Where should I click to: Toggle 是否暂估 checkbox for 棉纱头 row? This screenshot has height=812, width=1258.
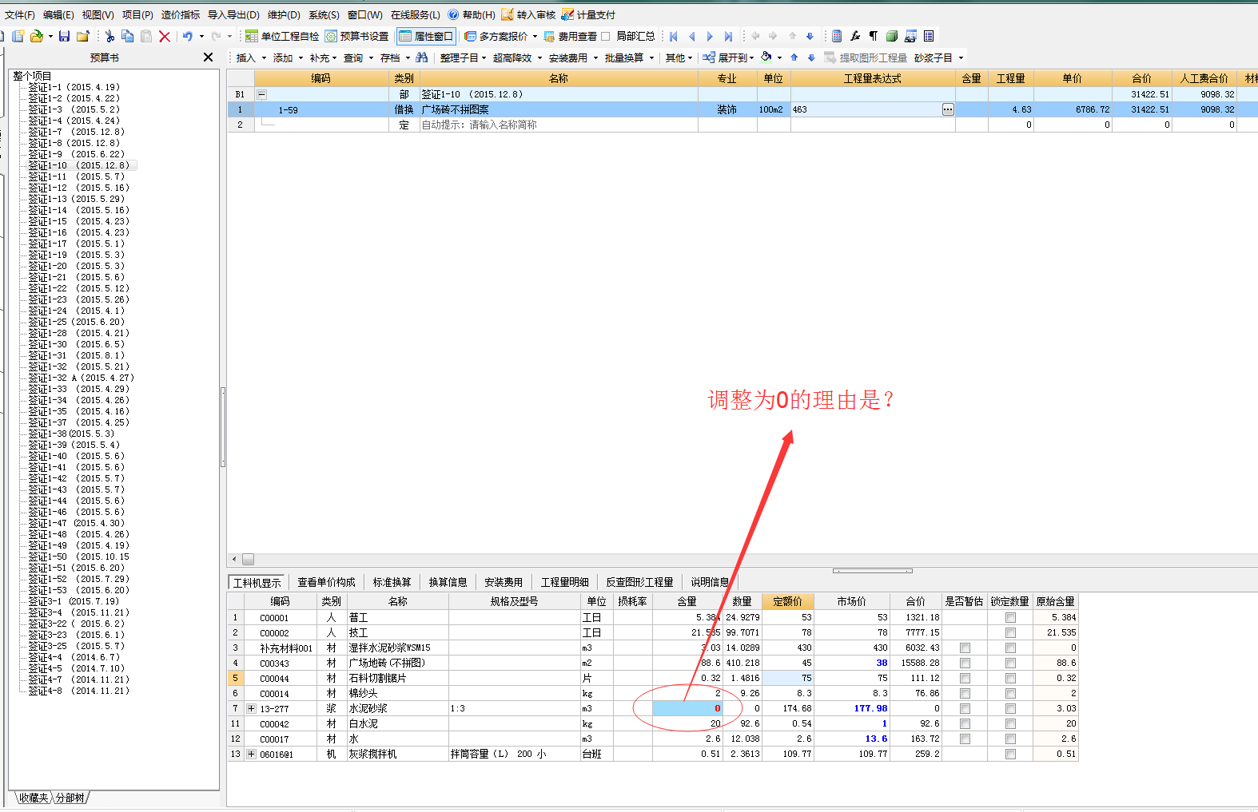pyautogui.click(x=965, y=694)
